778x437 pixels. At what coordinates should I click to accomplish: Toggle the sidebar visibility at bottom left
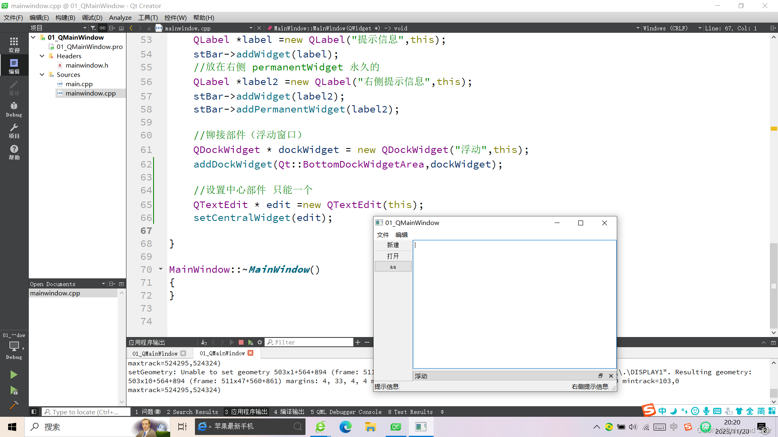[x=34, y=412]
